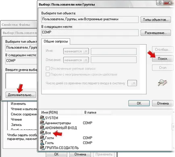Click the COMP field in the background dialog
Viewport: 175px width, 157px height.
21,61
